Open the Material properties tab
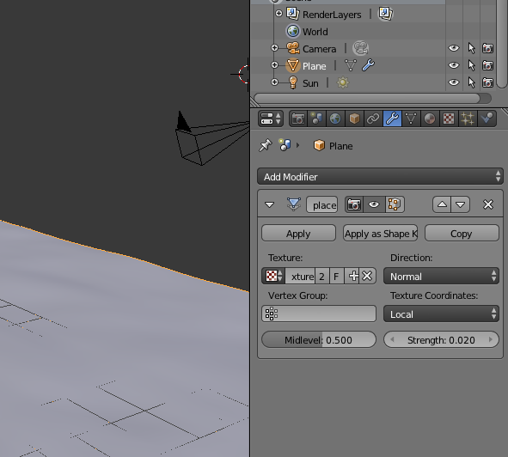The width and height of the screenshot is (508, 457). (x=430, y=119)
